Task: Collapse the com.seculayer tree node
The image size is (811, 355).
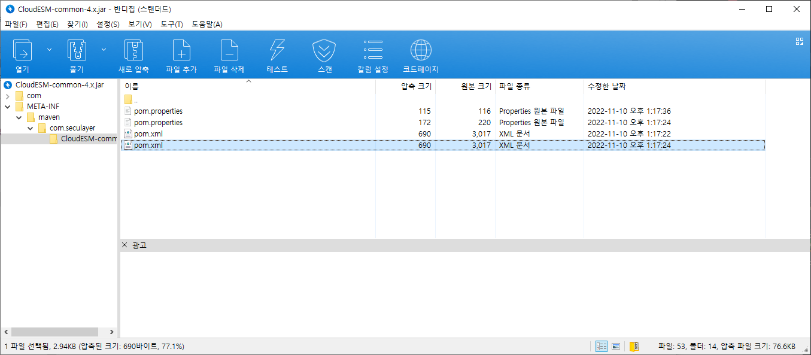Action: click(x=30, y=128)
